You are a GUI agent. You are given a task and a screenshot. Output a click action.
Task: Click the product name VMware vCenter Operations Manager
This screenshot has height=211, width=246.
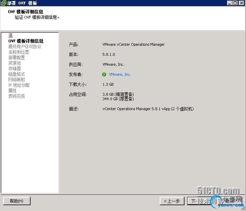[134, 44]
